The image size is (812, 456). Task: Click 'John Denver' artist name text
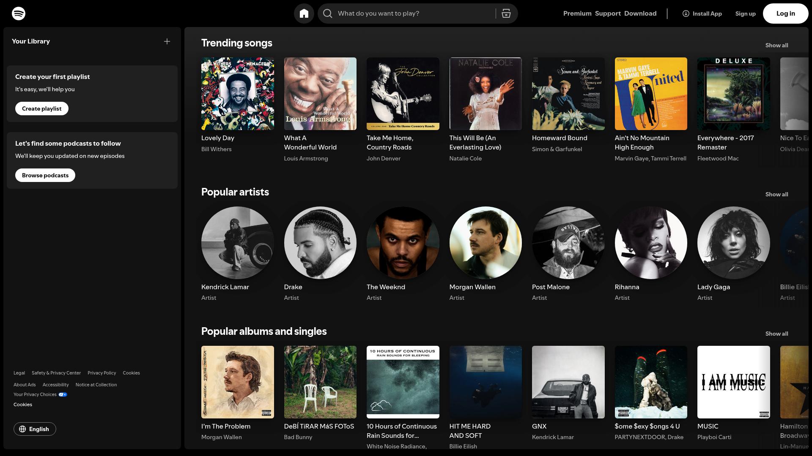(x=384, y=158)
